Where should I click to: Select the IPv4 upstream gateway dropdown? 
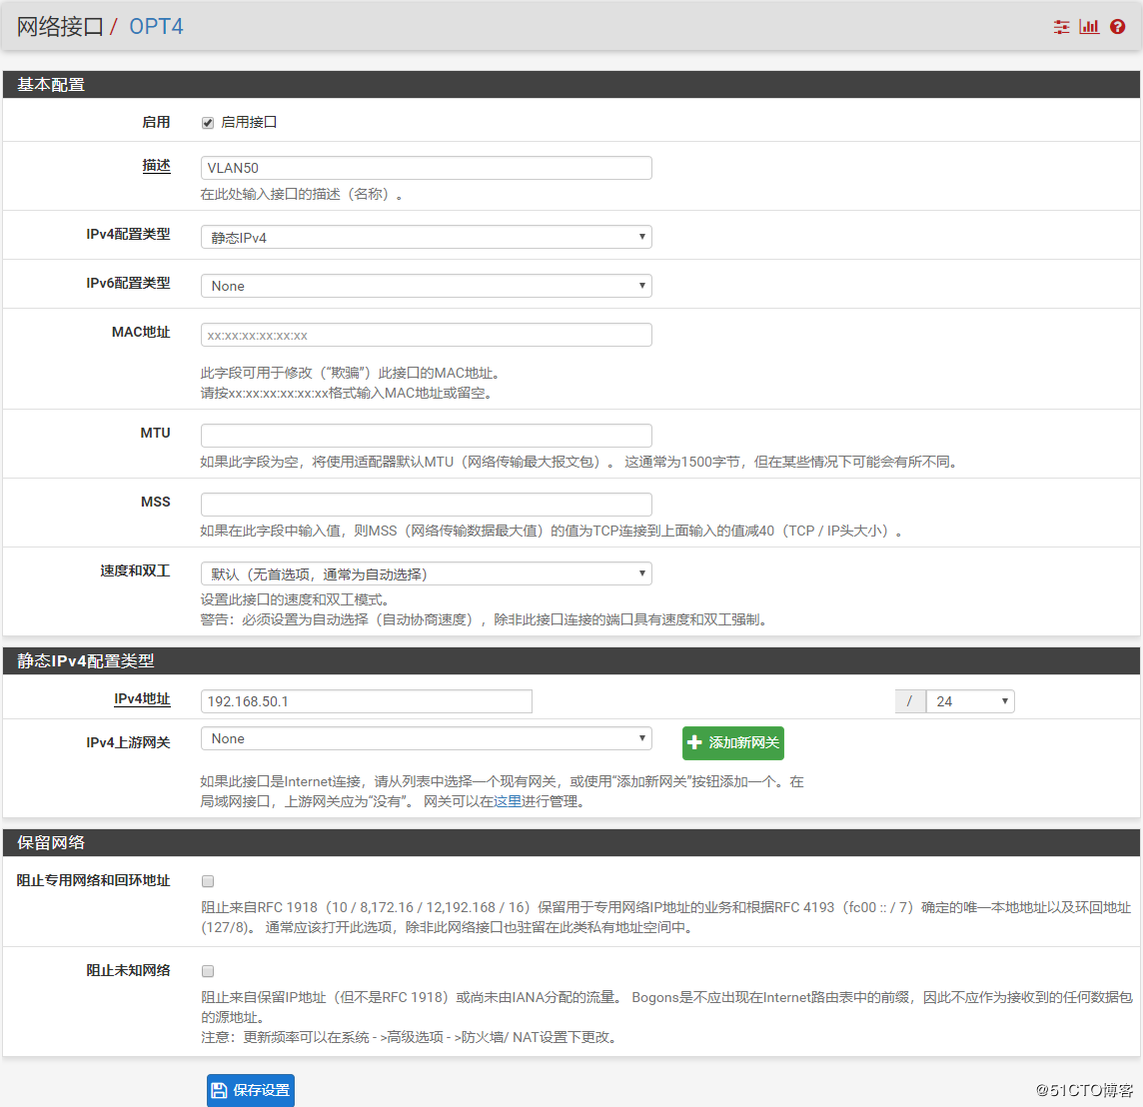[x=426, y=738]
